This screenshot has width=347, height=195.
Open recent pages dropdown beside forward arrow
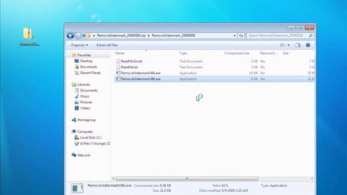coord(84,35)
